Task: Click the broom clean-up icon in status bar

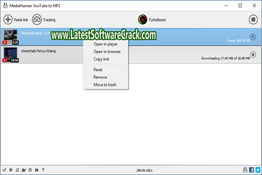Action: click(4, 170)
